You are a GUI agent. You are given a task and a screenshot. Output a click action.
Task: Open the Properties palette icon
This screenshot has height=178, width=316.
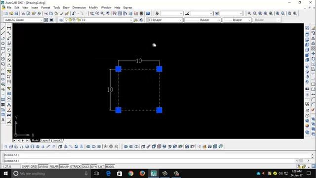(115, 13)
